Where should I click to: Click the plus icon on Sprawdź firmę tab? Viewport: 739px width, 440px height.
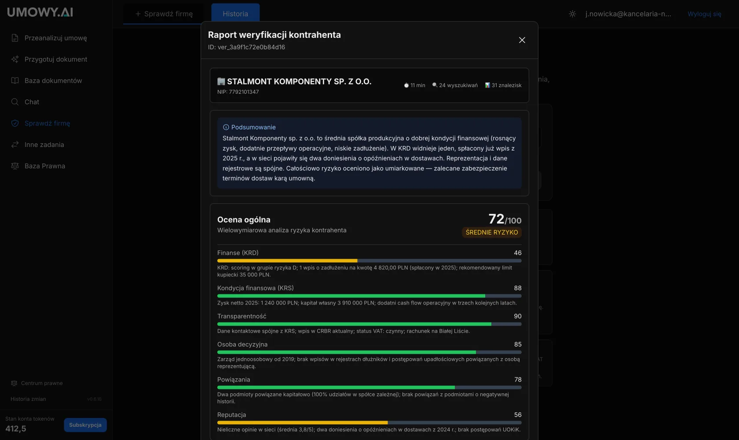point(138,14)
